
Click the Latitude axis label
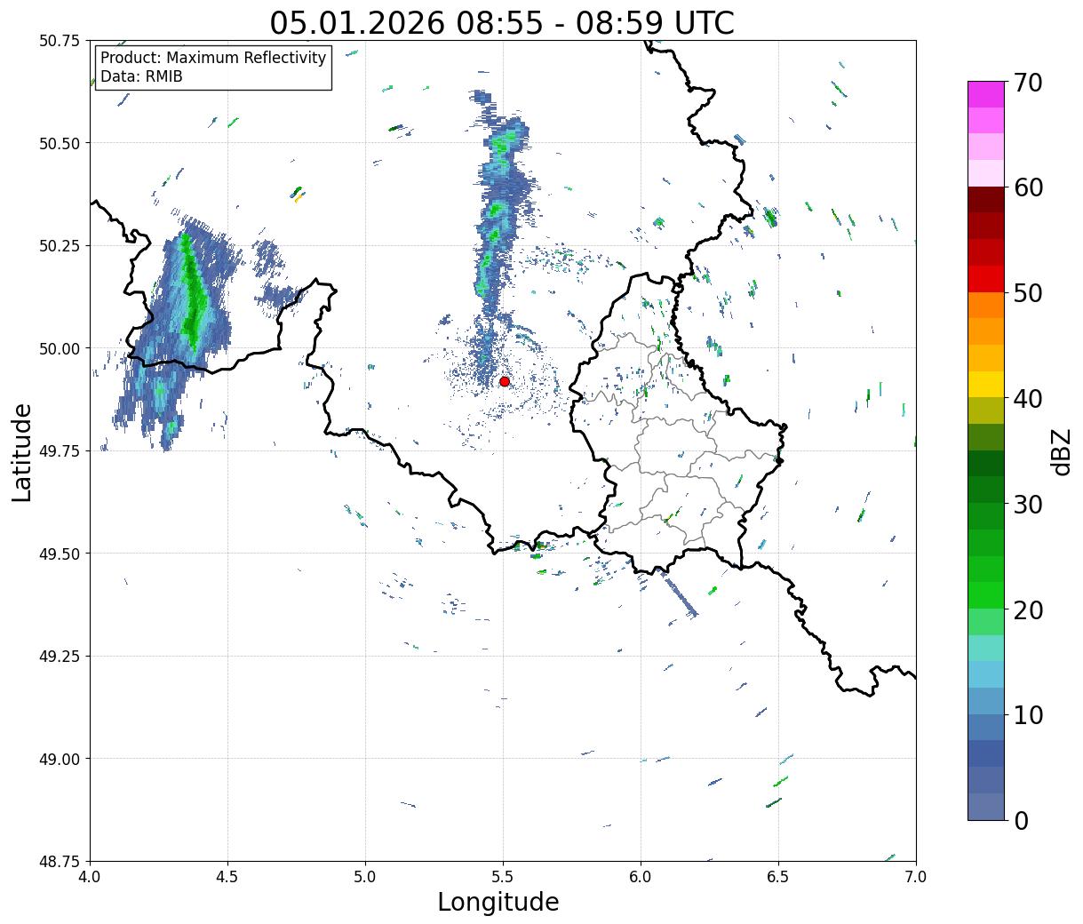(22, 451)
